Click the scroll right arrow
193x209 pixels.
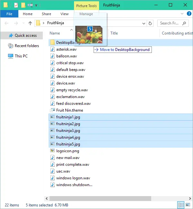[x=190, y=198]
